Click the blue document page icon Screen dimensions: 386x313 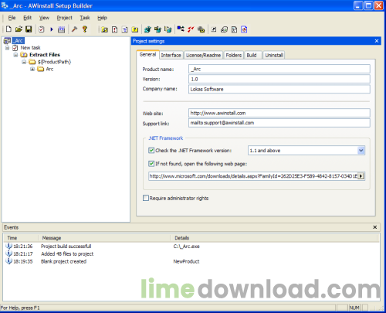point(125,29)
